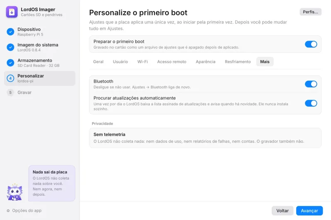Image resolution: width=331 pixels, height=220 pixels.
Task: Disable the Bluetooth switch
Action: coord(311,84)
